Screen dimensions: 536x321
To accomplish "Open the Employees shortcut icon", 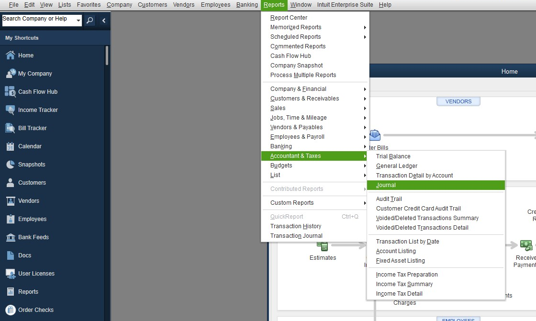I will pyautogui.click(x=11, y=219).
